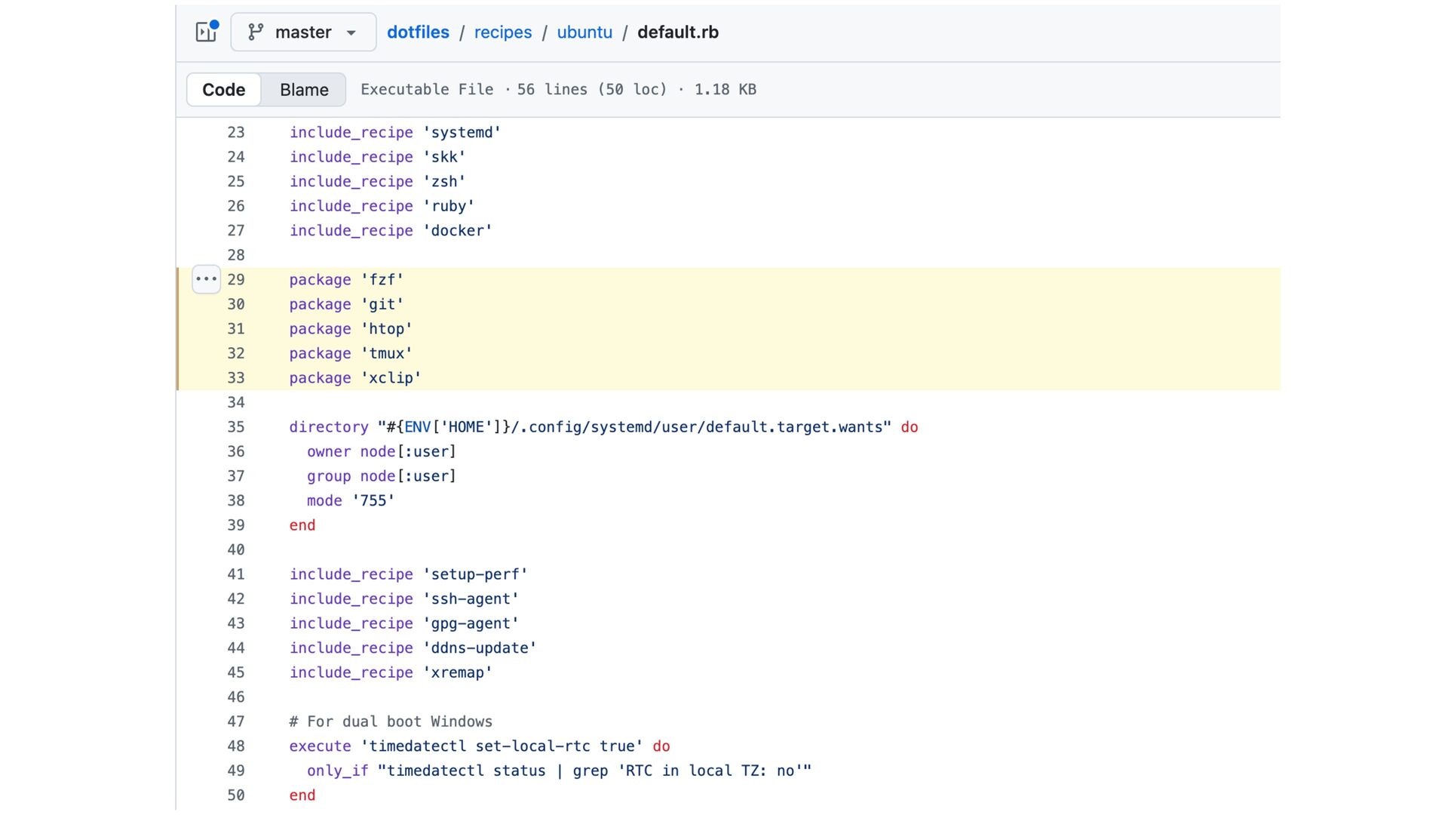
Task: Select line number 35 in gutter
Action: click(x=236, y=427)
